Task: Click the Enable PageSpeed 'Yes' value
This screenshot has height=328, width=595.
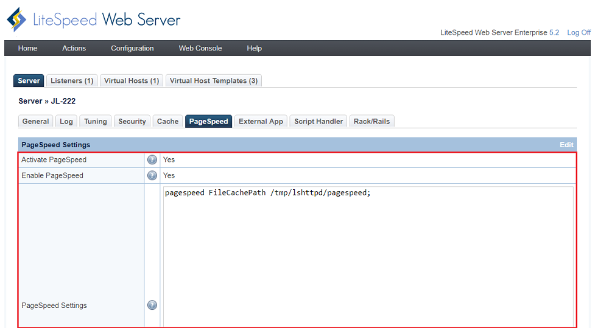Action: [x=169, y=175]
